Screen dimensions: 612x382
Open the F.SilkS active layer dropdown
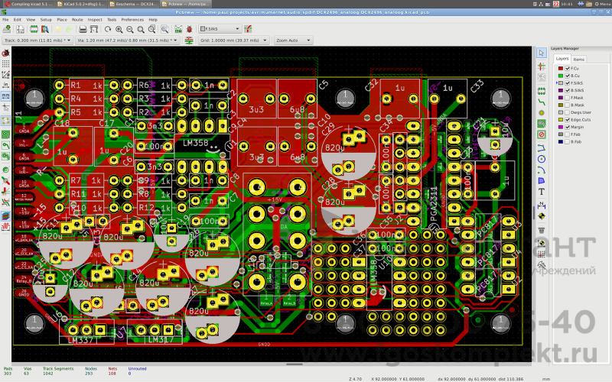220,29
